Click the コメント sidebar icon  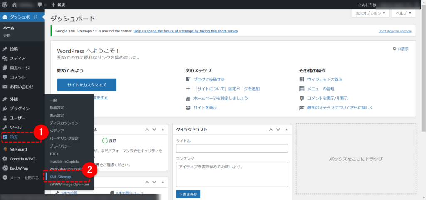[x=5, y=77]
